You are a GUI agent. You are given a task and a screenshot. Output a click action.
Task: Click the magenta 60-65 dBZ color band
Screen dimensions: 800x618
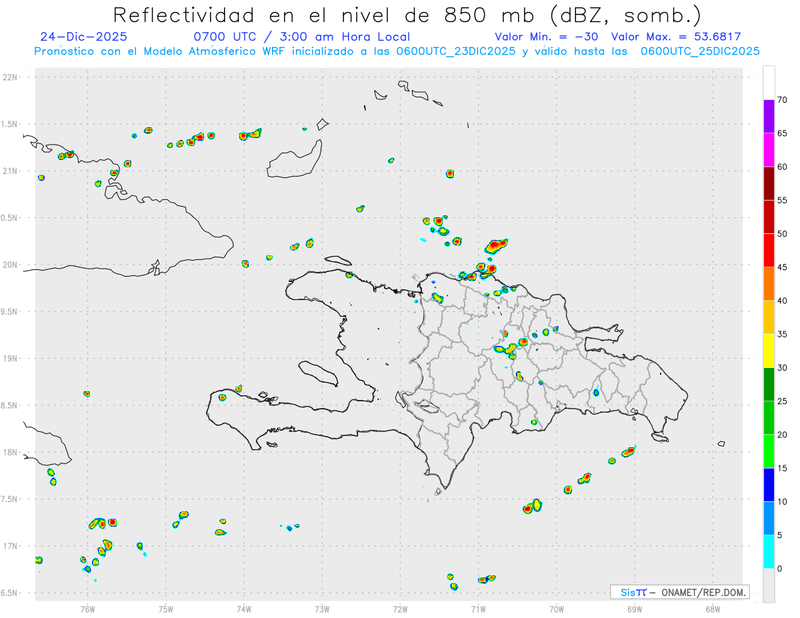pos(769,150)
